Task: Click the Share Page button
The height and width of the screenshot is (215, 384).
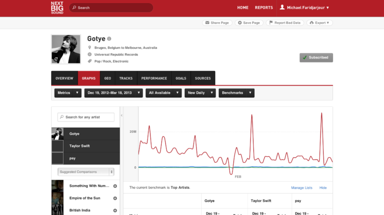Action: [217, 23]
